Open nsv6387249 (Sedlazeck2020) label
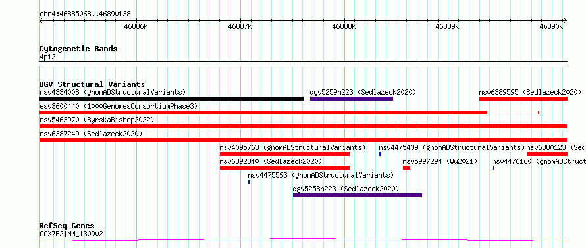The width and height of the screenshot is (586, 248). click(x=91, y=134)
